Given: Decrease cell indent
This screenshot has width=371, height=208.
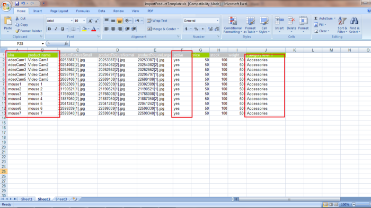Looking at the screenshot, I should click(x=127, y=29).
